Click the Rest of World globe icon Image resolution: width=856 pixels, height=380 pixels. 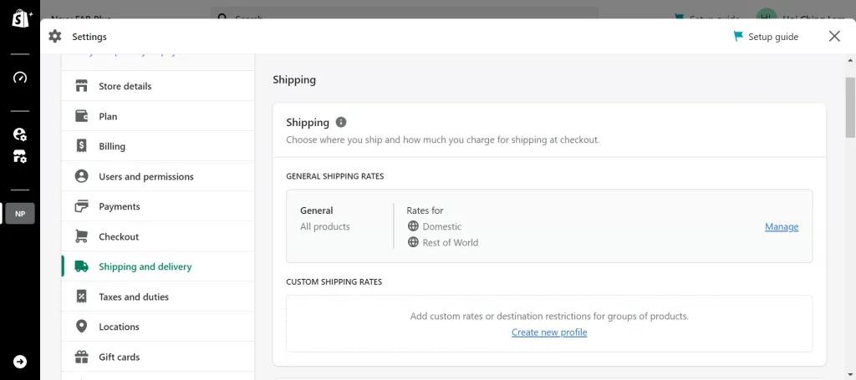pyautogui.click(x=413, y=242)
